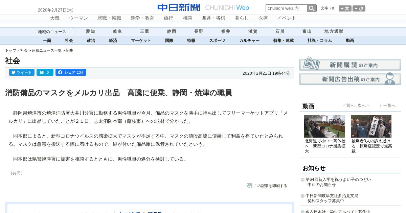The width and height of the screenshot is (406, 213).
Task: Go to 特集・連載 section
Action: 284,41
